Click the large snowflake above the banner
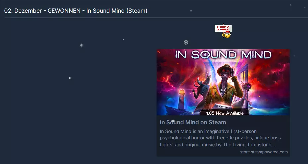 [186, 42]
